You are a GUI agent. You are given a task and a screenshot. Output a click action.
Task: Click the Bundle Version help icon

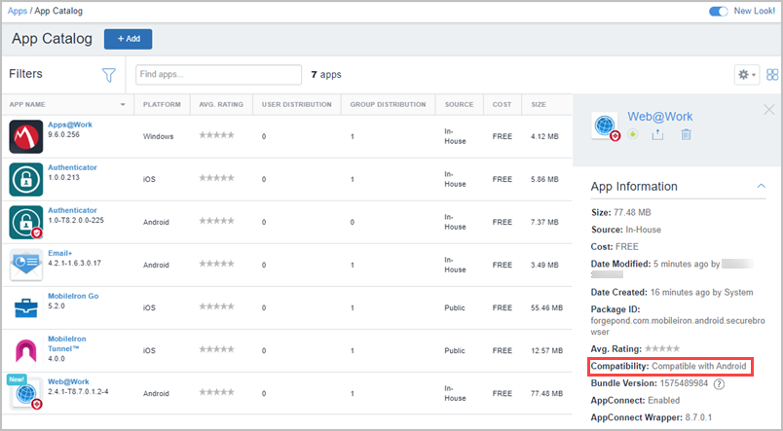pos(719,383)
